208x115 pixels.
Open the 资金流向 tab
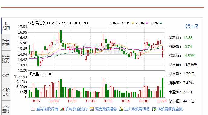6,59
